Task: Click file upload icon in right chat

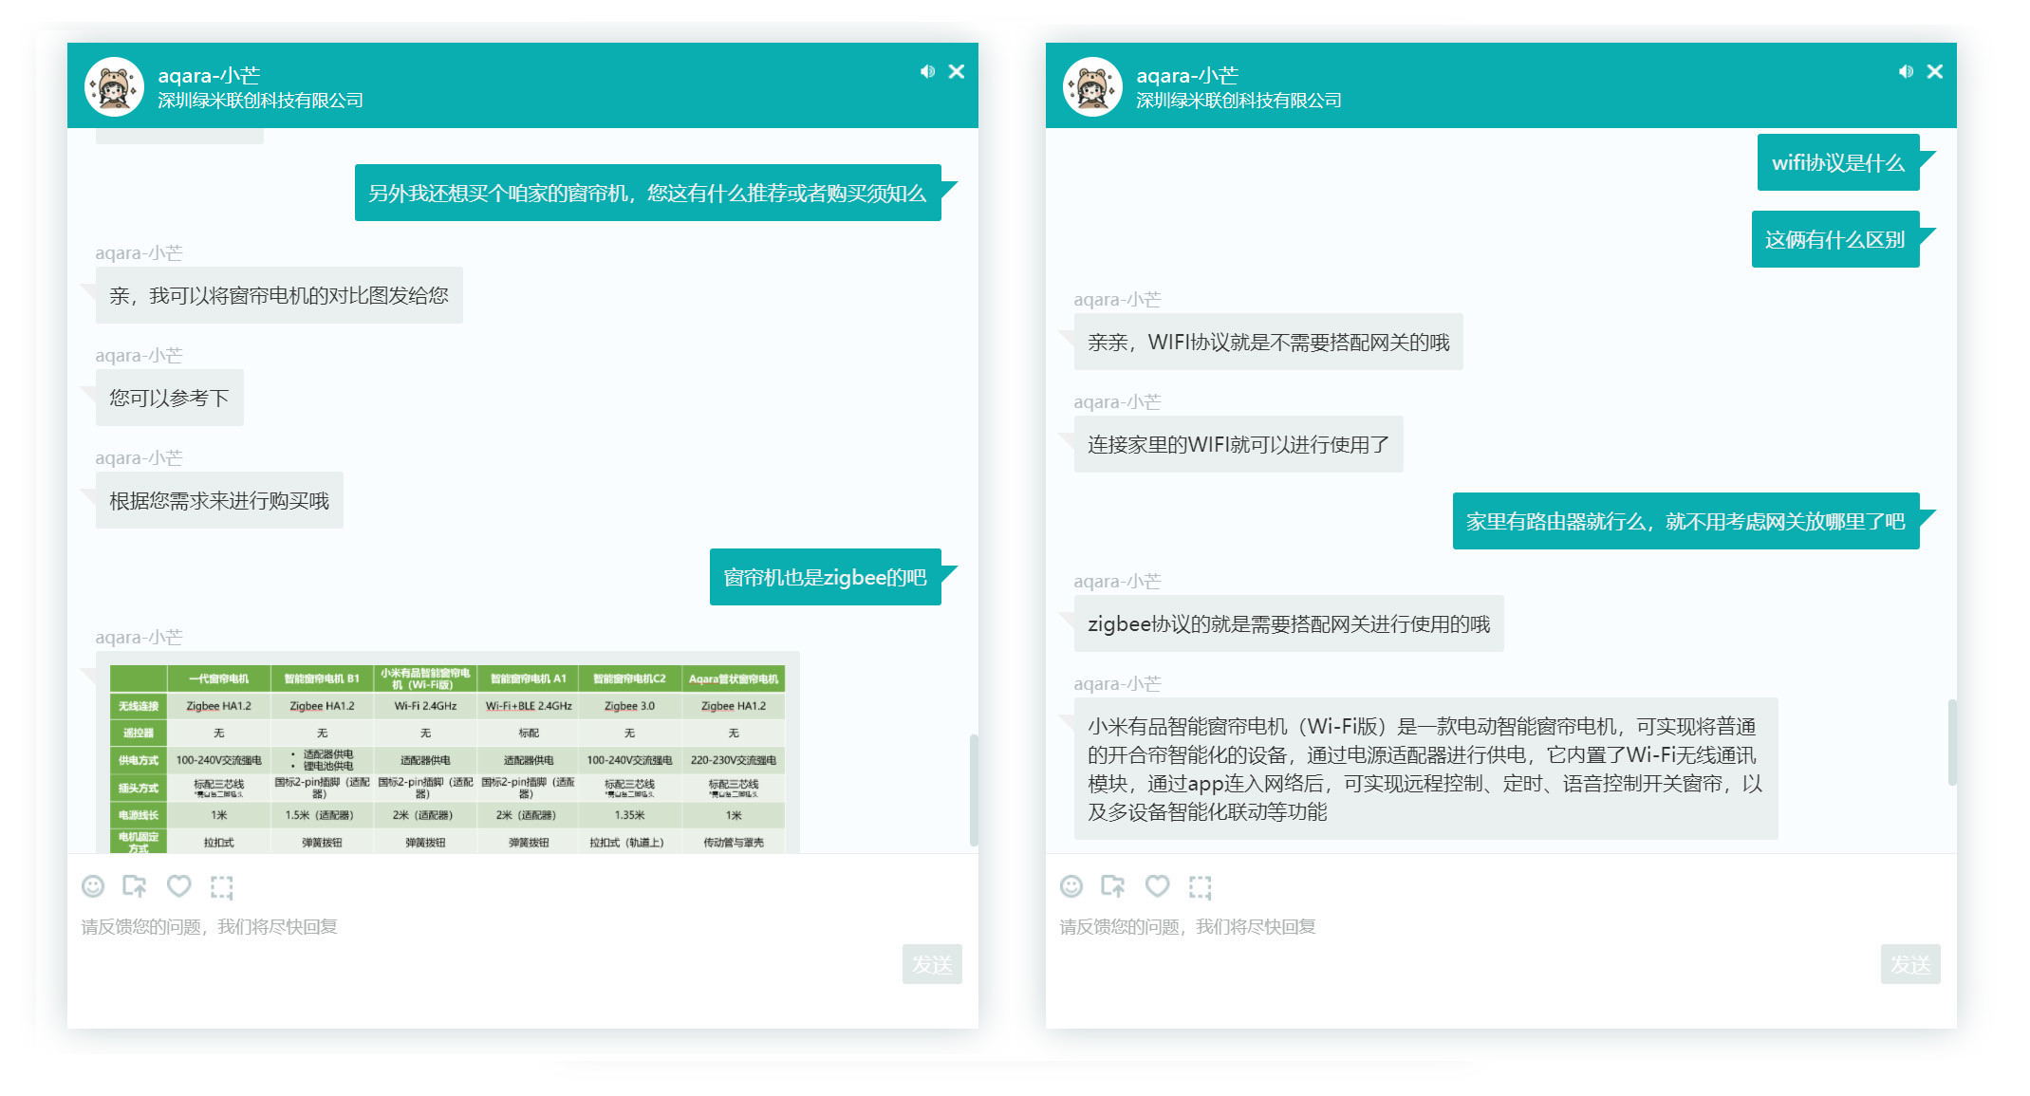Action: 1113,886
